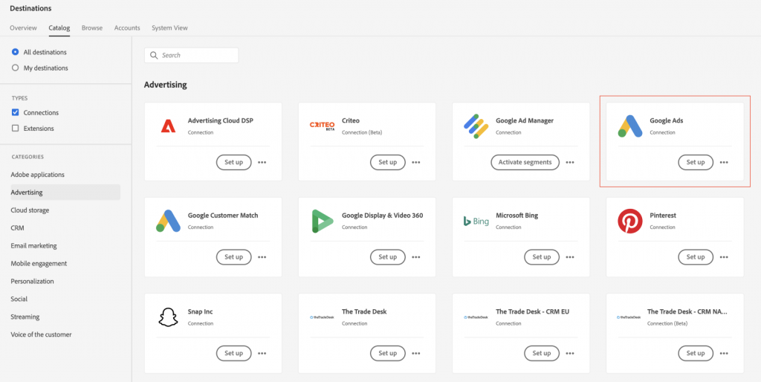This screenshot has width=761, height=382.
Task: Open more options for Google Display & Video 360
Action: 416,256
